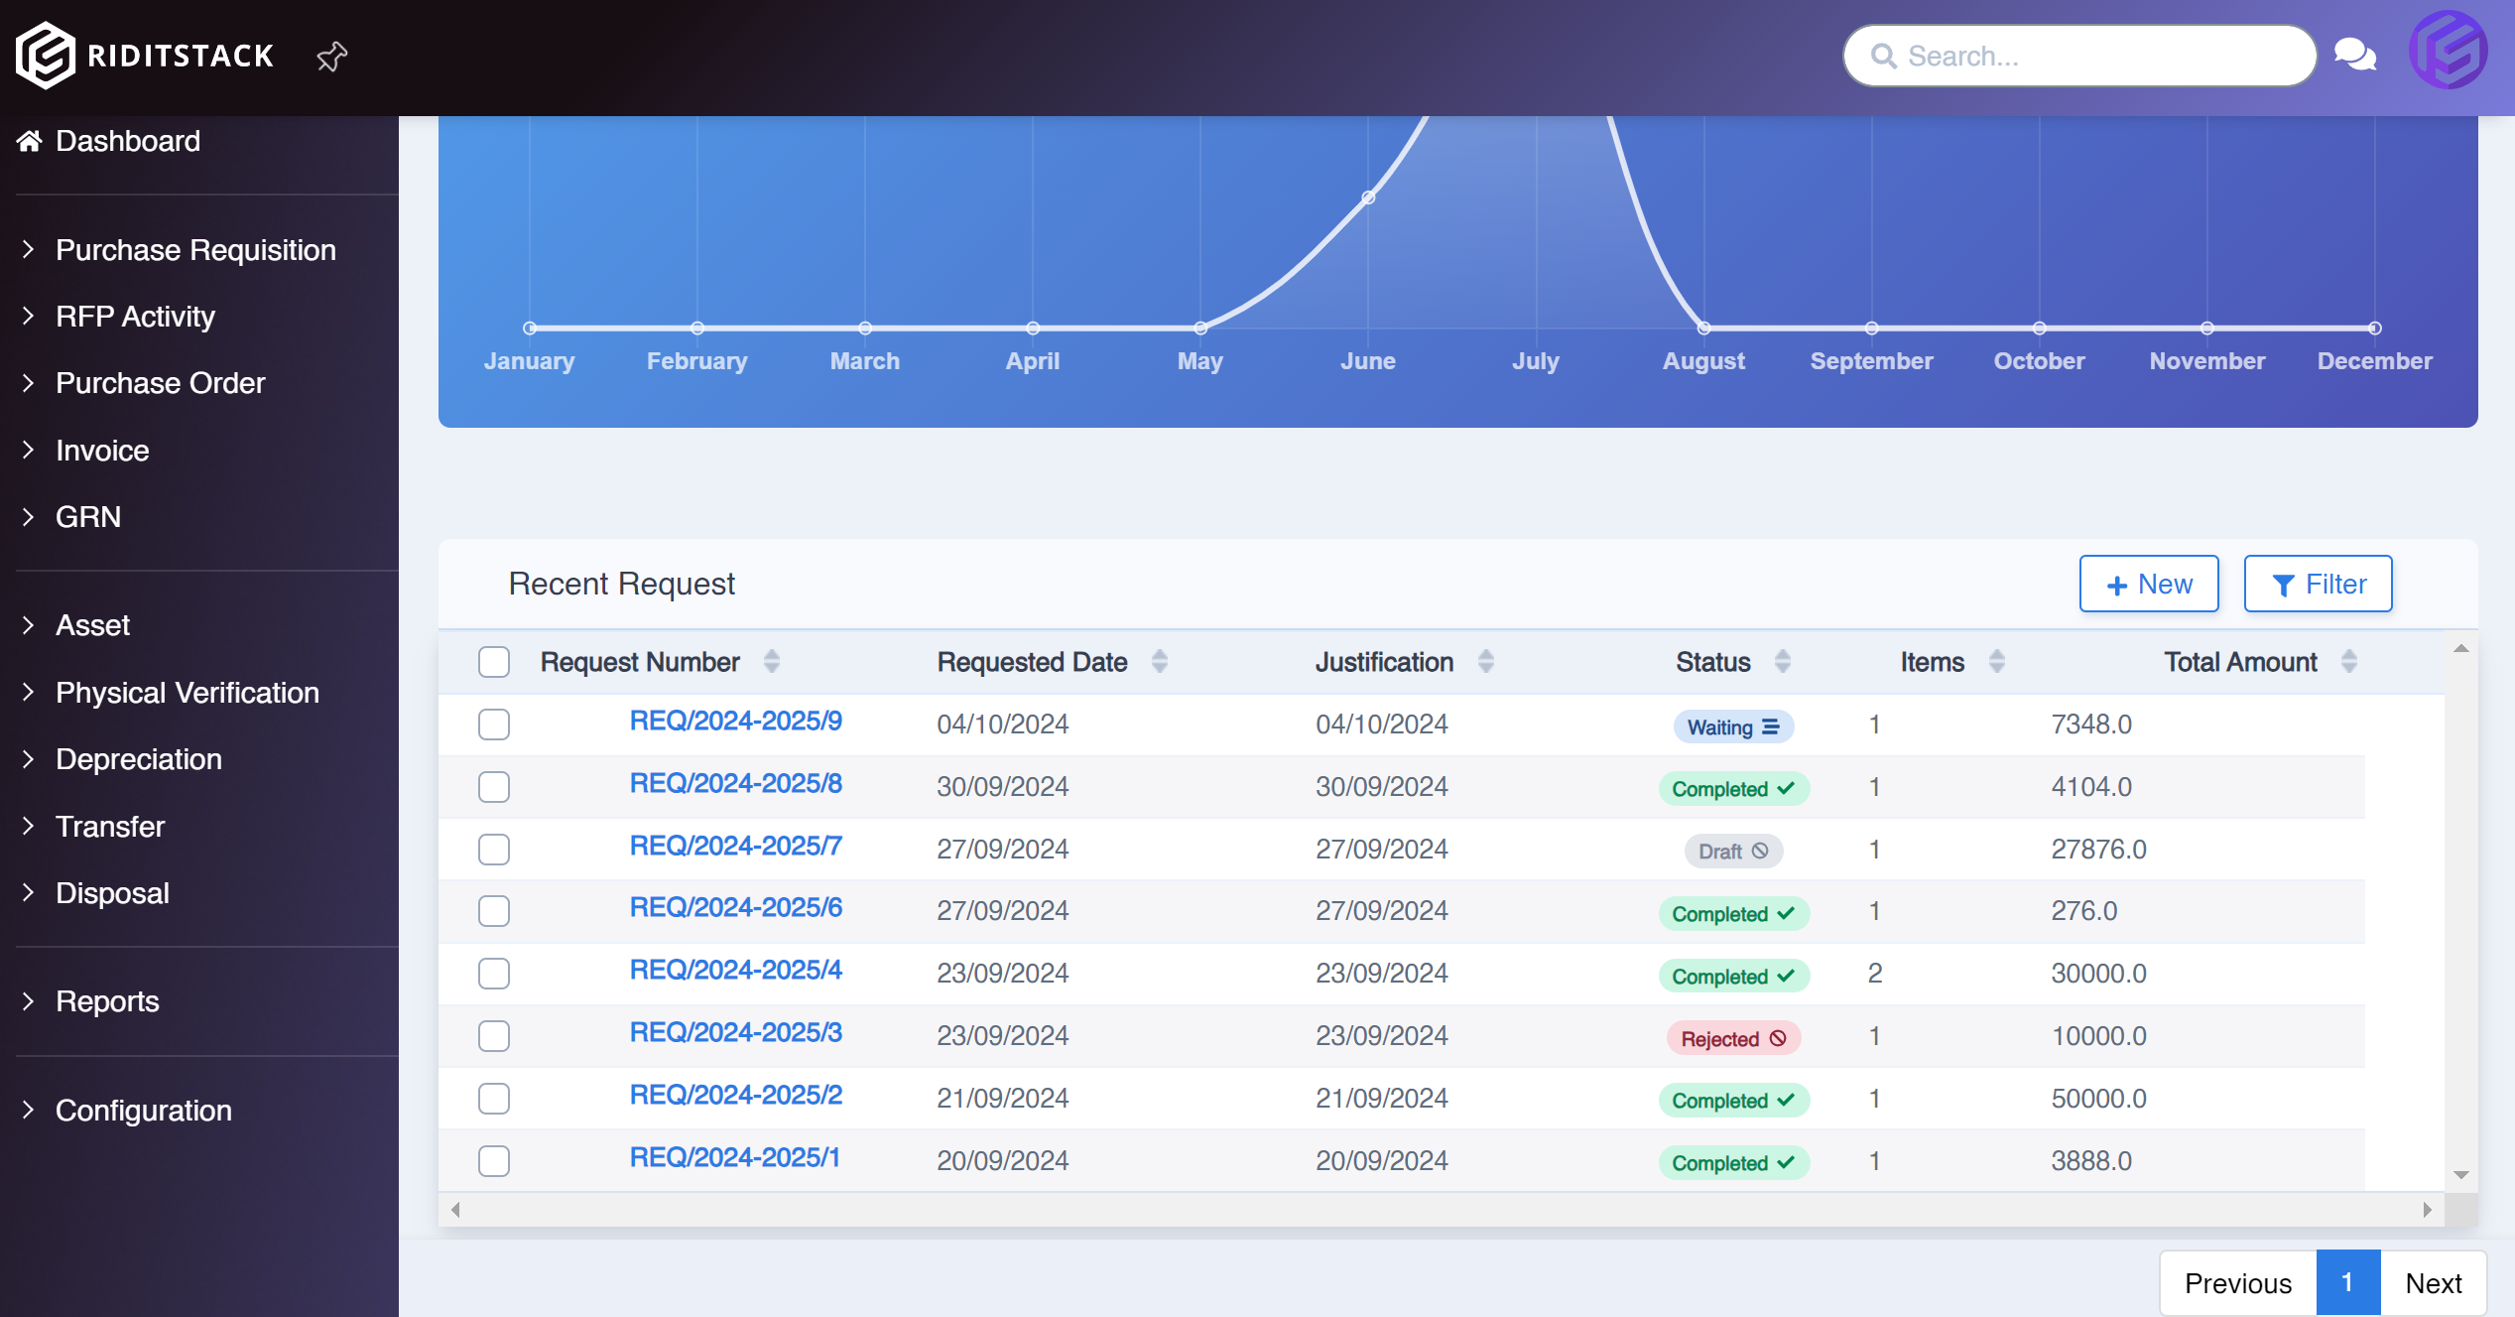Open the chat messages icon

pos(2354,55)
